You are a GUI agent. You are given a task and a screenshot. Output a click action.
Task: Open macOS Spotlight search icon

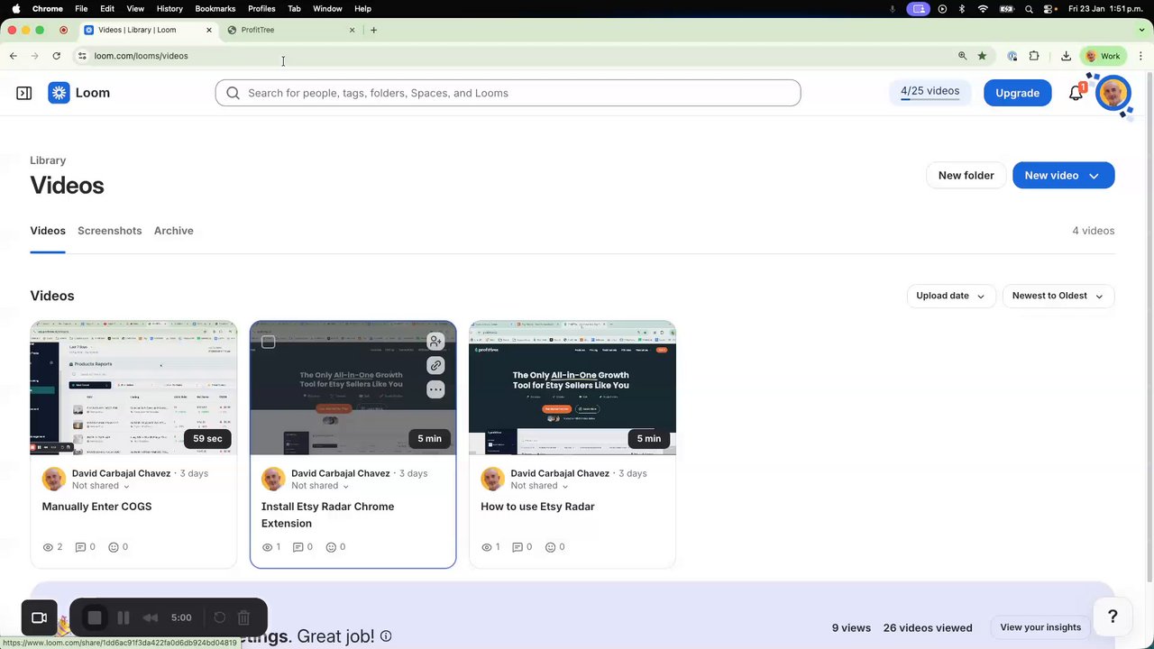1029,9
